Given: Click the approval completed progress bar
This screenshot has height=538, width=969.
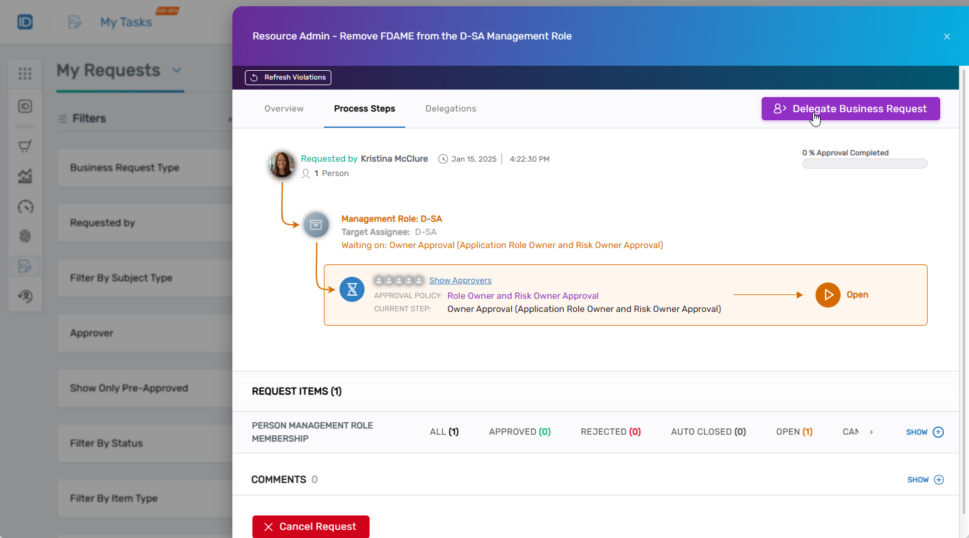Looking at the screenshot, I should [864, 164].
